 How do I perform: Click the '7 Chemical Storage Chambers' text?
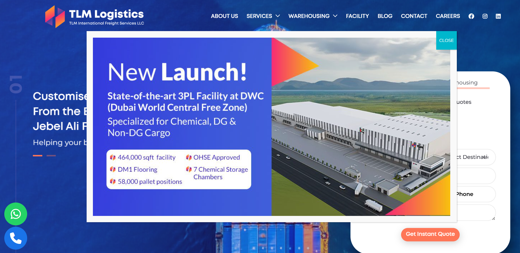pyautogui.click(x=221, y=173)
